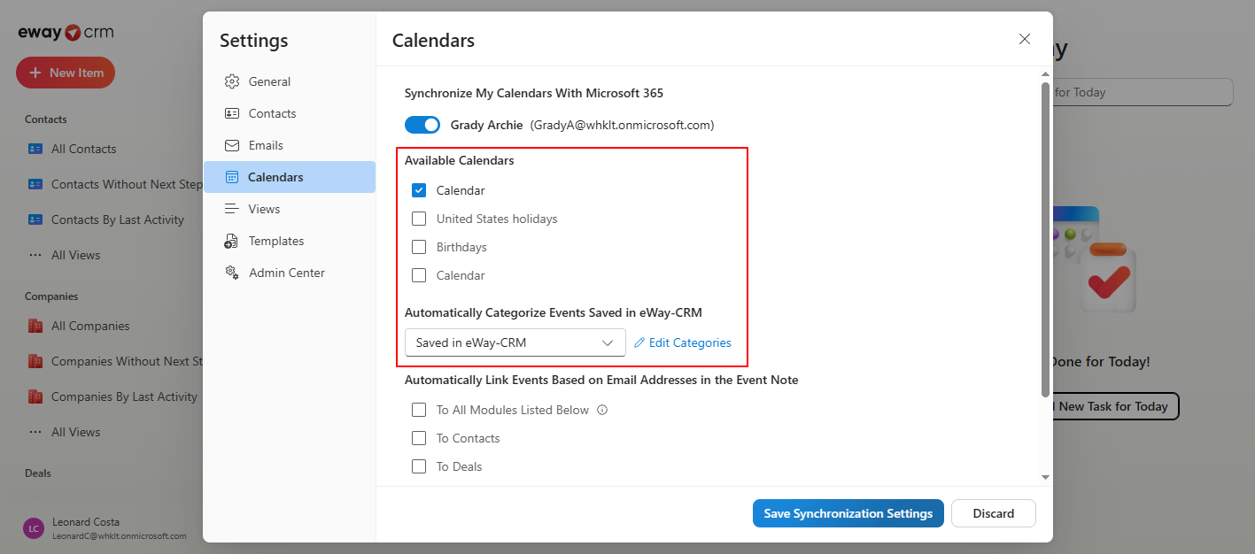Click the Views list icon
Screen dimensions: 1255x554
[232, 209]
